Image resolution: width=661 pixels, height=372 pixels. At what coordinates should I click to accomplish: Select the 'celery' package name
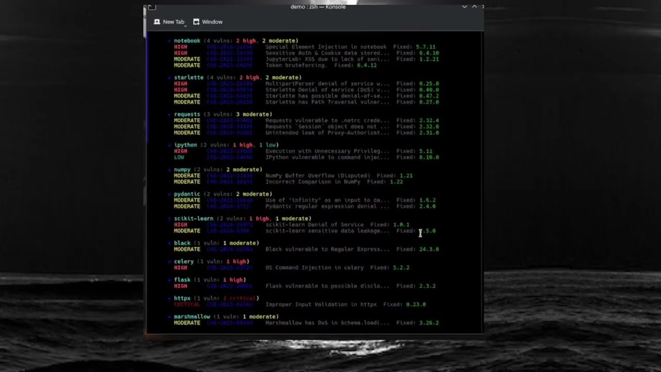click(x=184, y=261)
